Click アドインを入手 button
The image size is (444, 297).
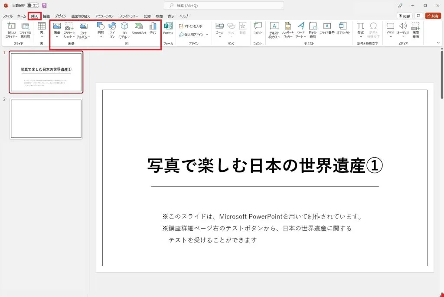(x=191, y=26)
